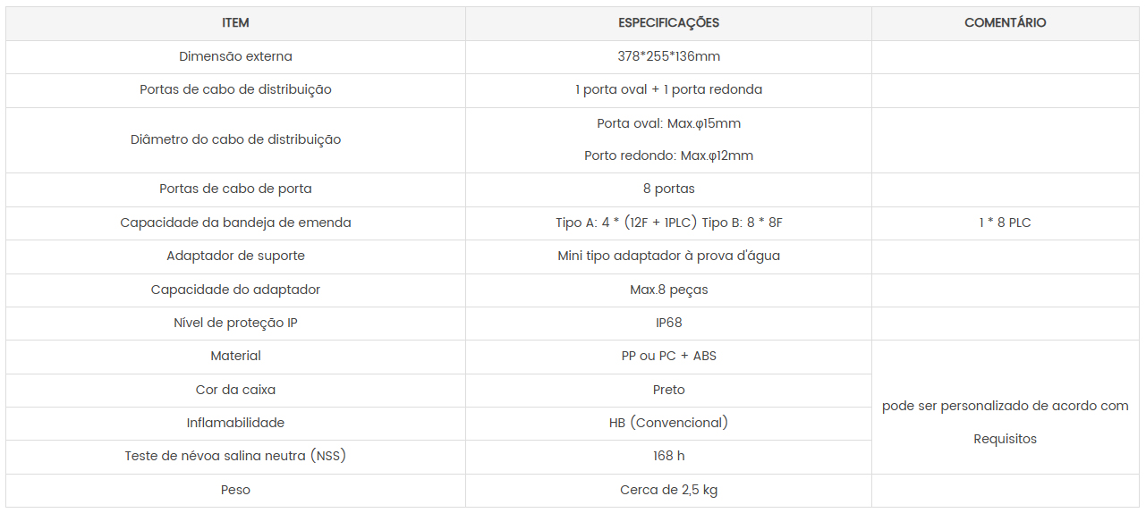Select the Dimensão externa row label
This screenshot has width=1146, height=513.
pyautogui.click(x=235, y=56)
